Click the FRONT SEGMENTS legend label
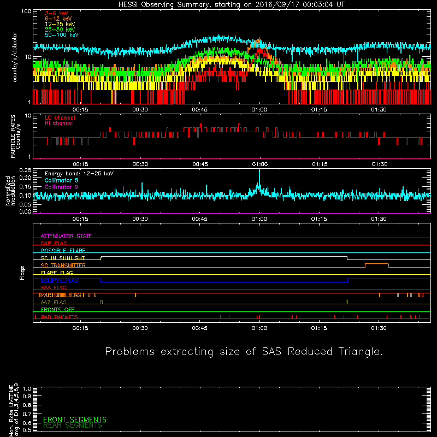This screenshot has width=437, height=437. pos(75,420)
